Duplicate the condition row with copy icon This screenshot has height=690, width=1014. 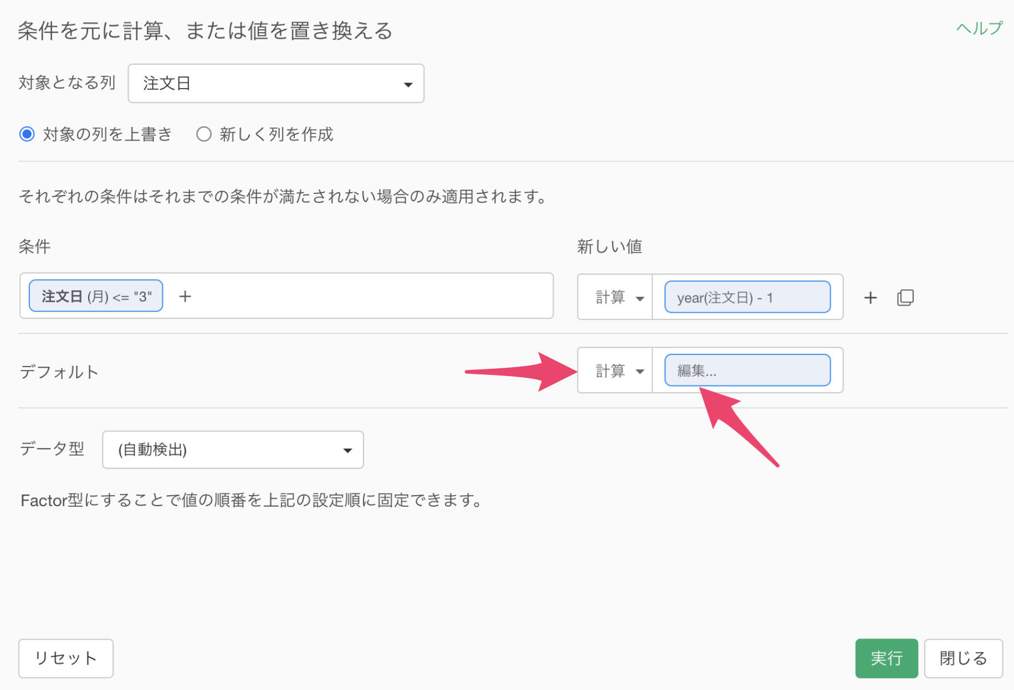905,298
